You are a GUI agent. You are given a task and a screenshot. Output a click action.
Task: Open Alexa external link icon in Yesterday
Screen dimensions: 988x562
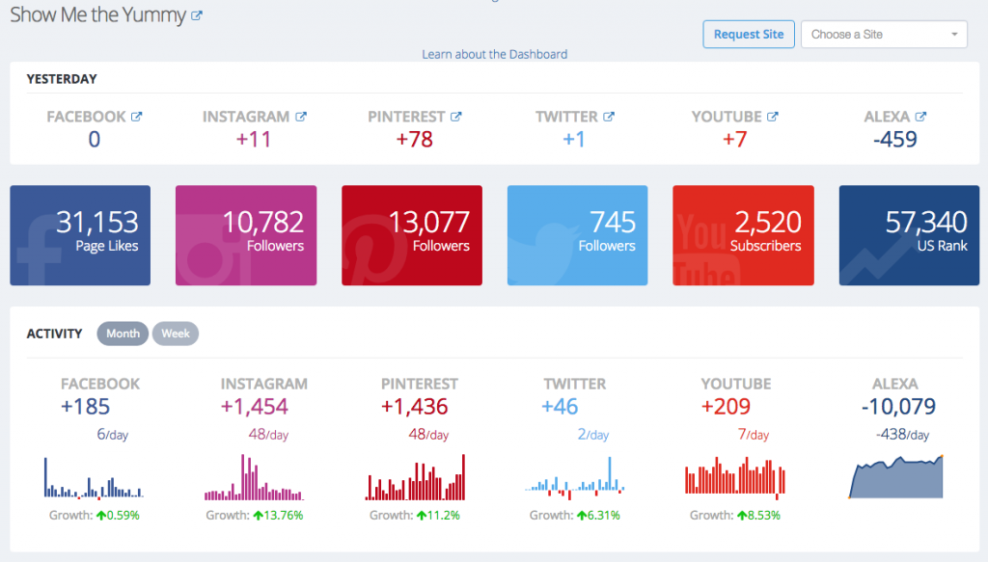pyautogui.click(x=920, y=117)
